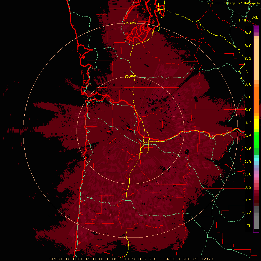
Task: Pick the cyan color bar segment
Action: (256, 159)
